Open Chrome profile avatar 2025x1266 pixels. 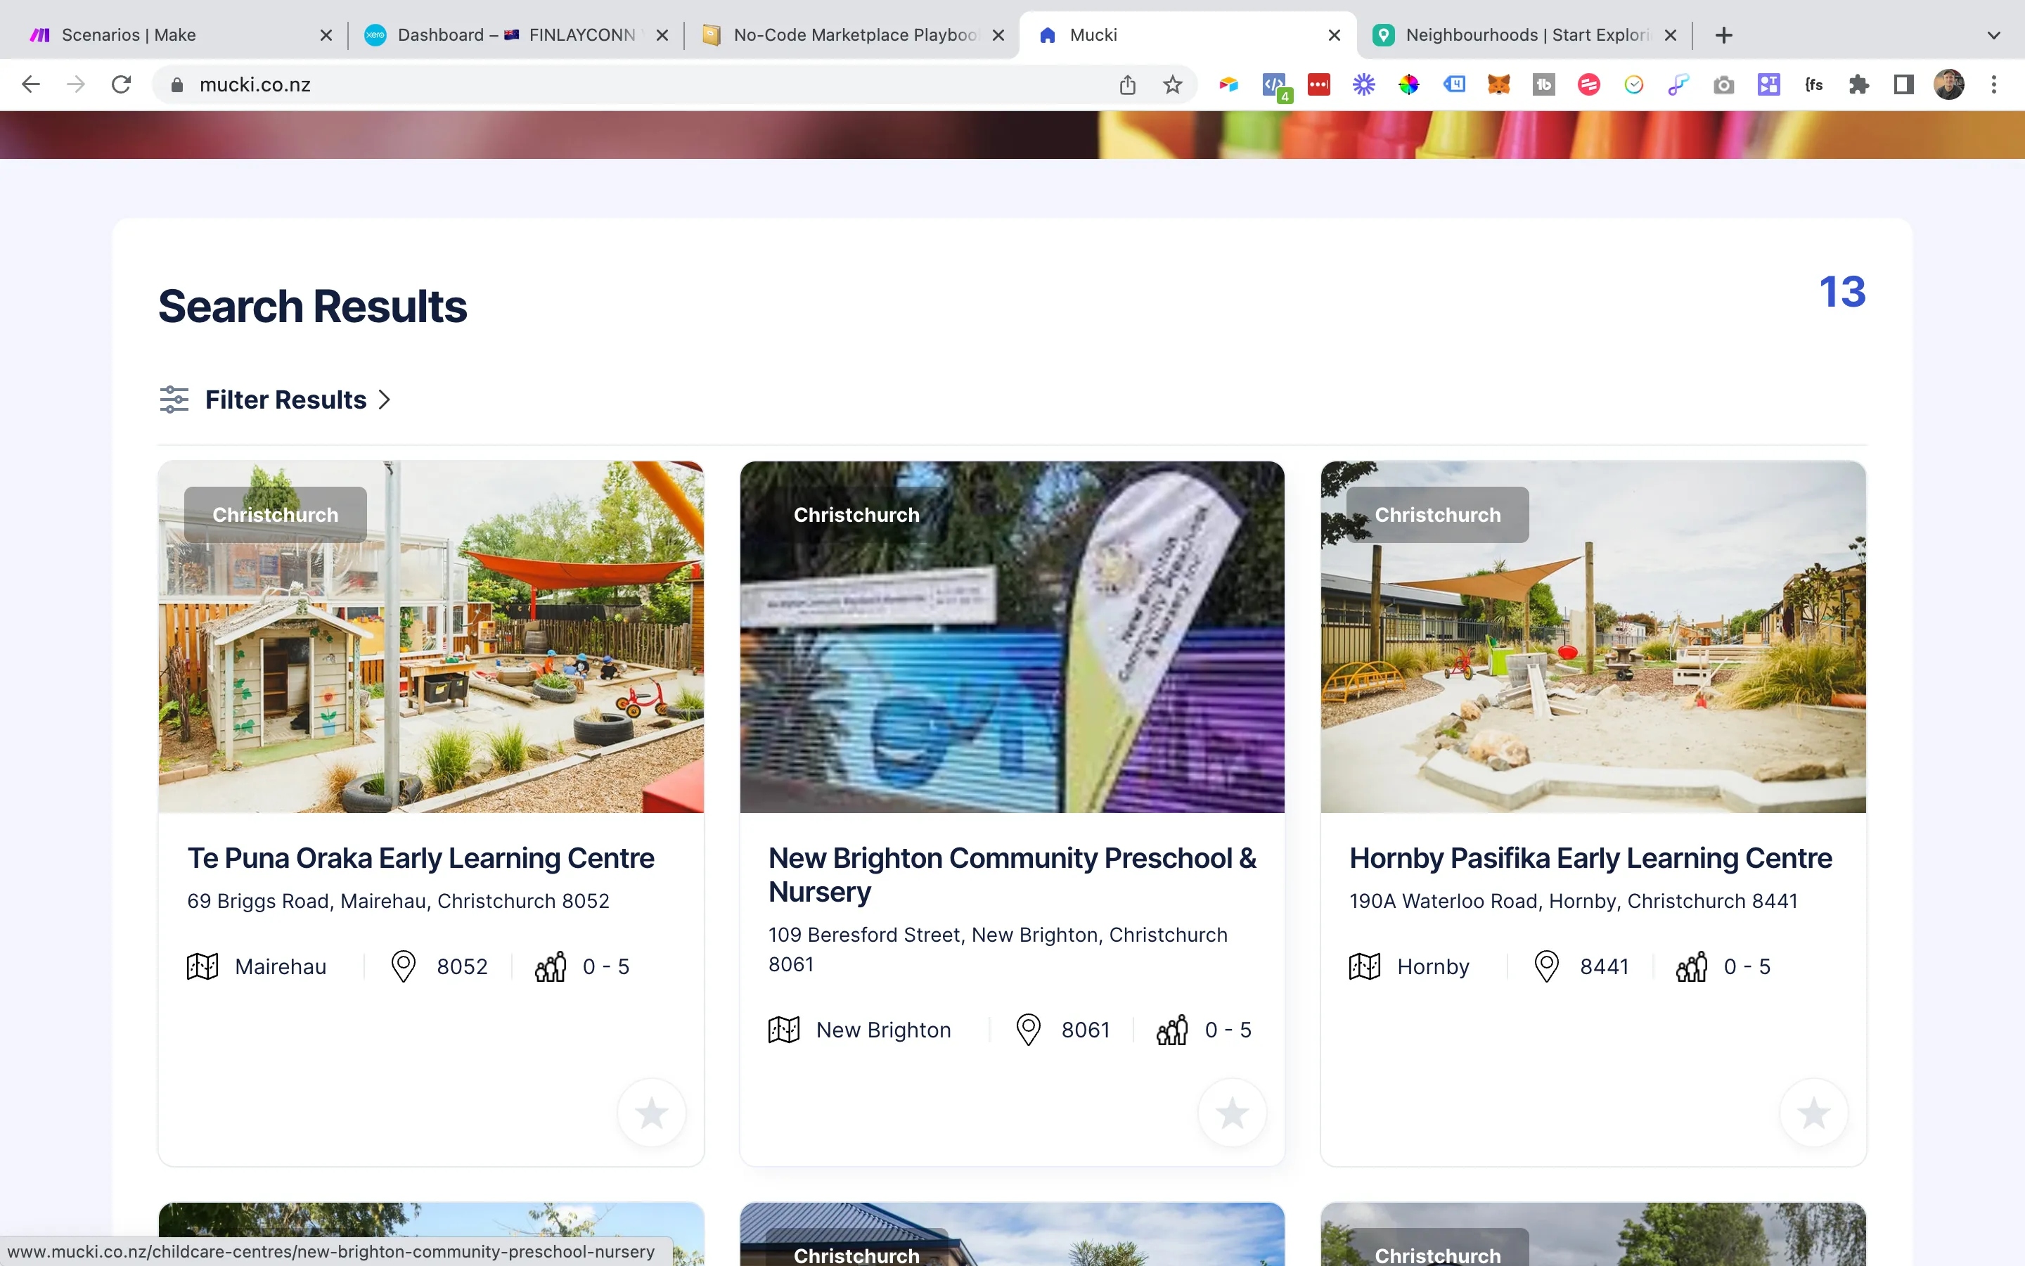[x=1949, y=84]
